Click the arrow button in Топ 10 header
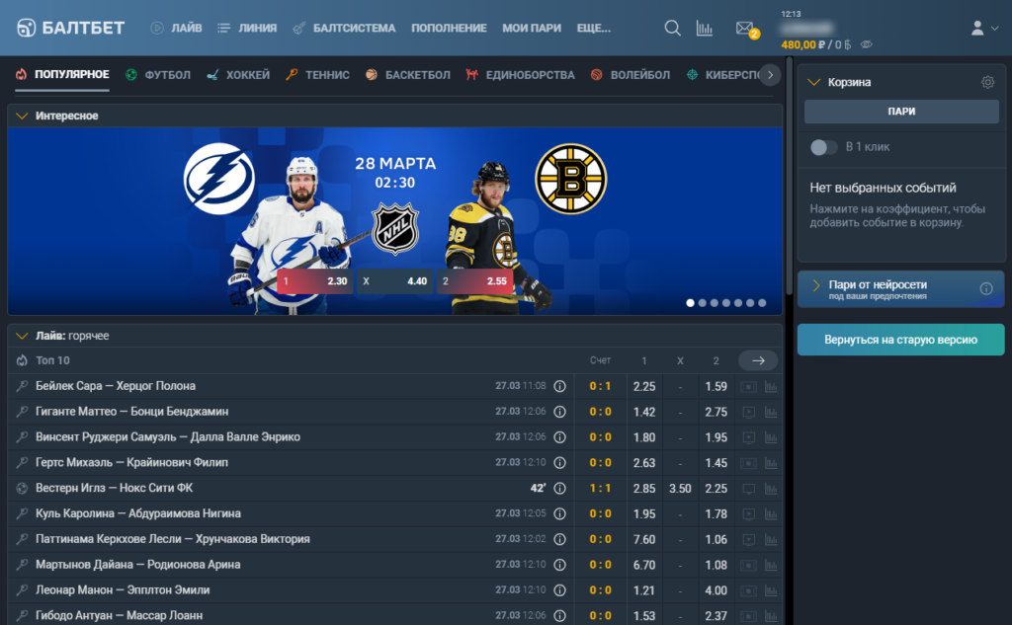Screen dimensions: 1012x625 (x=758, y=360)
